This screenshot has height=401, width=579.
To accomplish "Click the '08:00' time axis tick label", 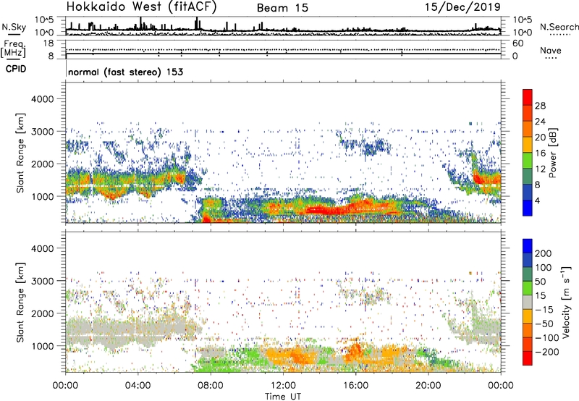I will coord(211,386).
